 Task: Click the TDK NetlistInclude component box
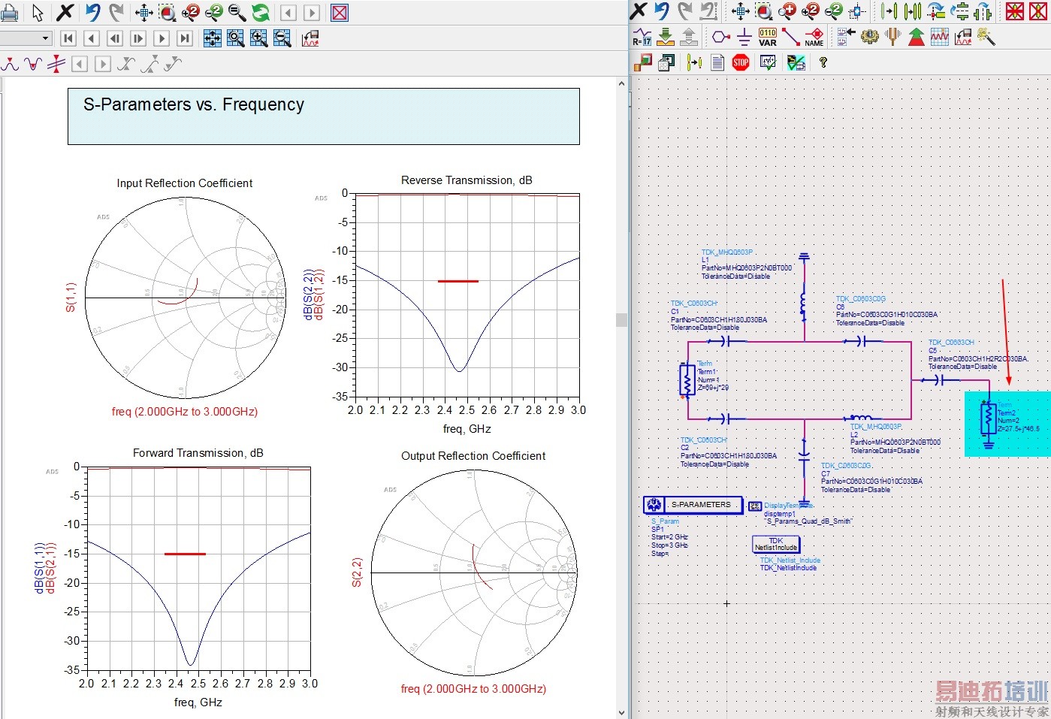coord(776,544)
